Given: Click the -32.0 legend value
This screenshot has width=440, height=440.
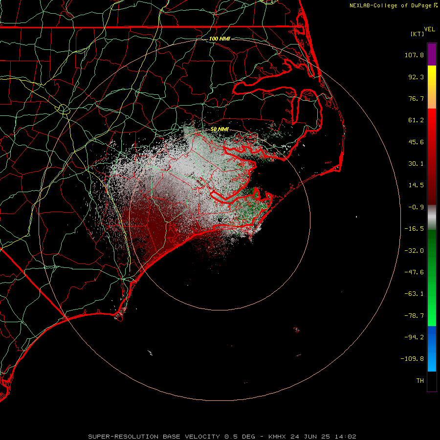Looking at the screenshot, I should [414, 251].
